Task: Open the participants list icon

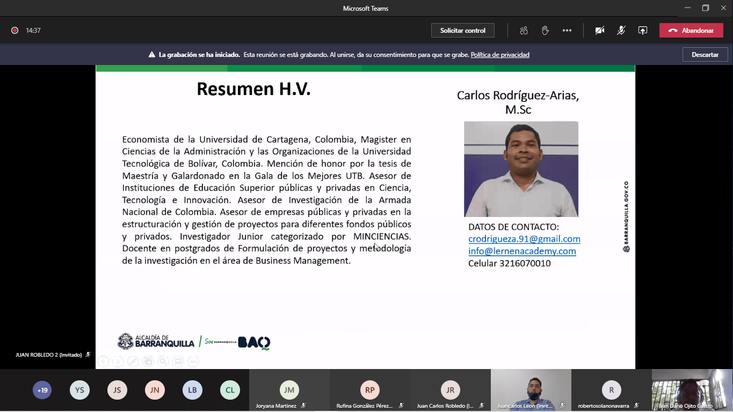Action: click(524, 31)
